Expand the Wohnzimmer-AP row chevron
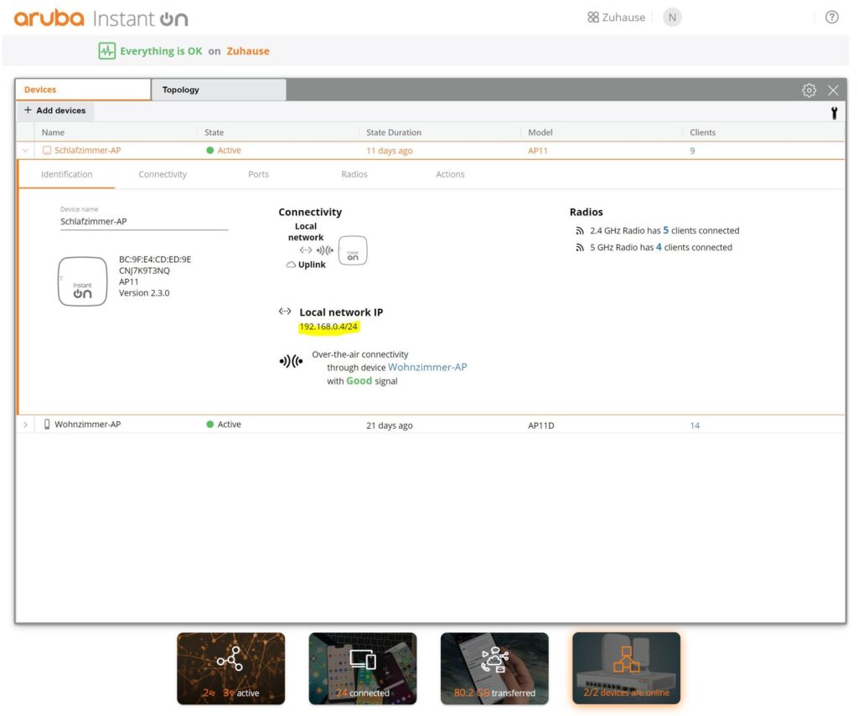 (25, 425)
